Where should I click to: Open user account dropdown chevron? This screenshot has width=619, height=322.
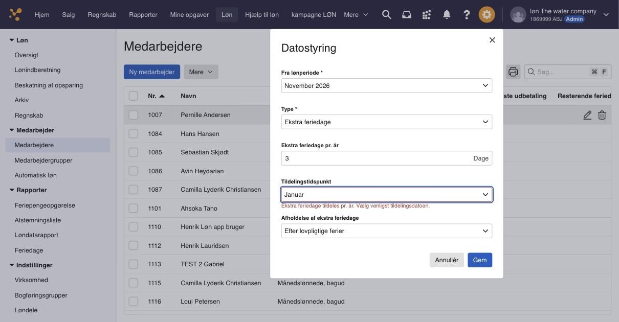pos(606,15)
